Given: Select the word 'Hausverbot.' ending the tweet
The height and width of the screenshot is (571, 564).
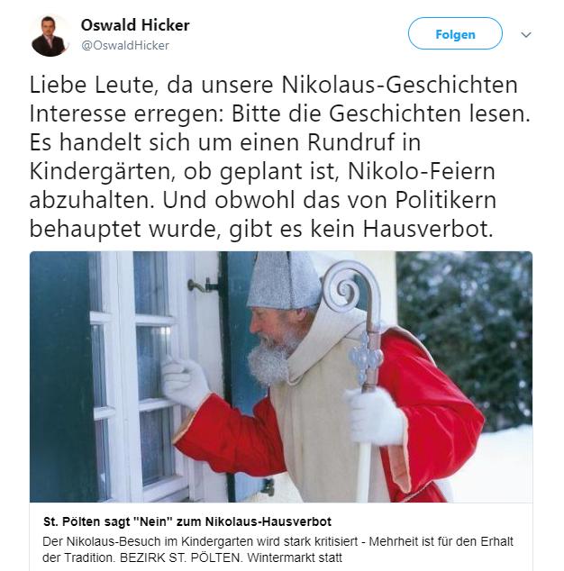Looking at the screenshot, I should click(x=428, y=229).
